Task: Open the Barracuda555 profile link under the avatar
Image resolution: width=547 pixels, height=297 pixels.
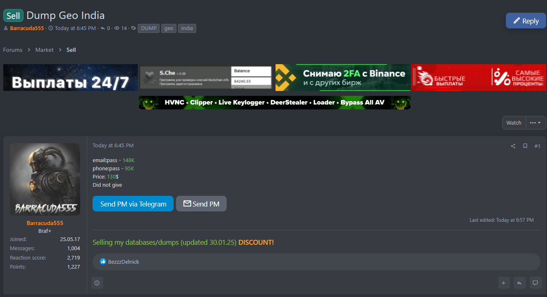Action: (45, 223)
